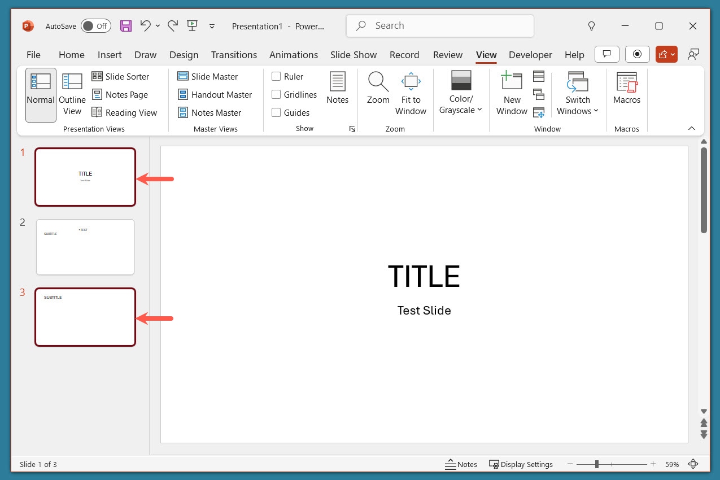Switch to Normal view
The height and width of the screenshot is (480, 720).
coord(41,95)
